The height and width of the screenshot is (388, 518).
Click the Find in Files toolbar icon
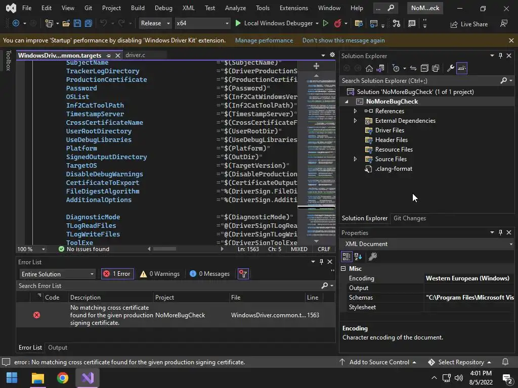(x=359, y=23)
